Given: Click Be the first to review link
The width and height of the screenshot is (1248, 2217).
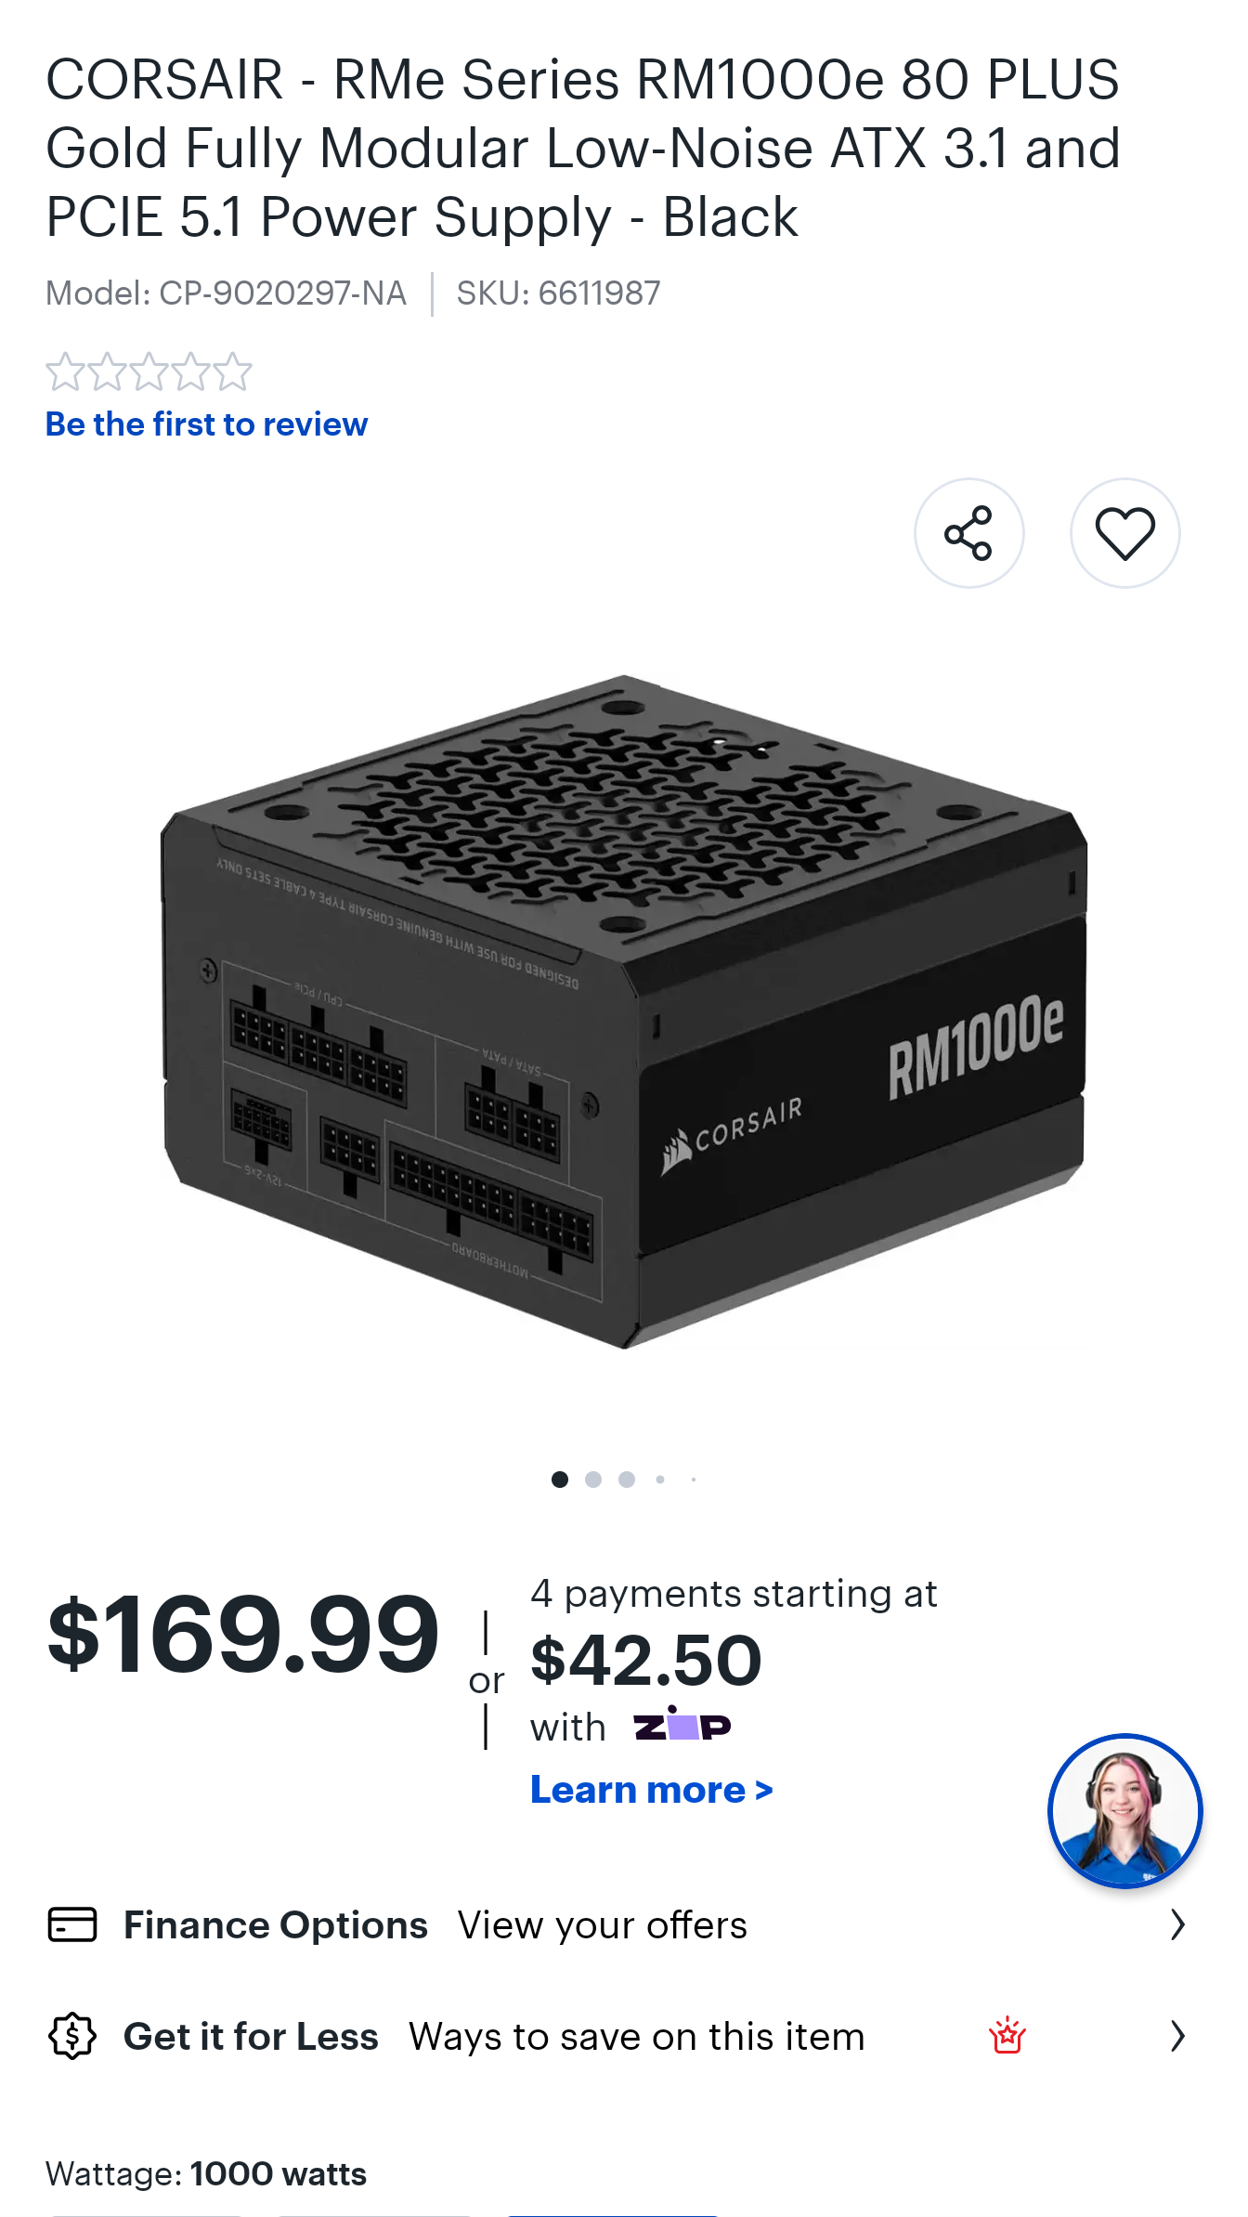Looking at the screenshot, I should (206, 424).
